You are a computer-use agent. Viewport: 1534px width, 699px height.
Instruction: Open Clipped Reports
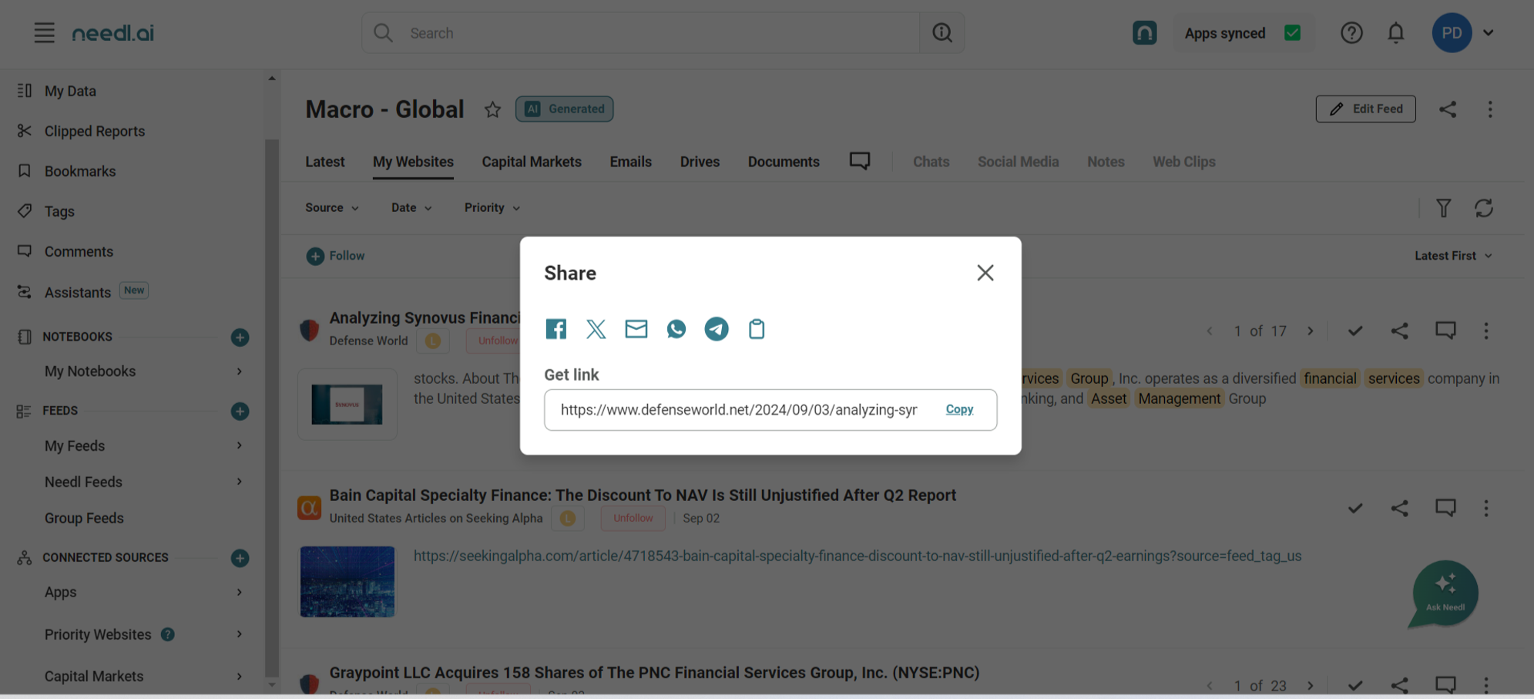point(94,131)
